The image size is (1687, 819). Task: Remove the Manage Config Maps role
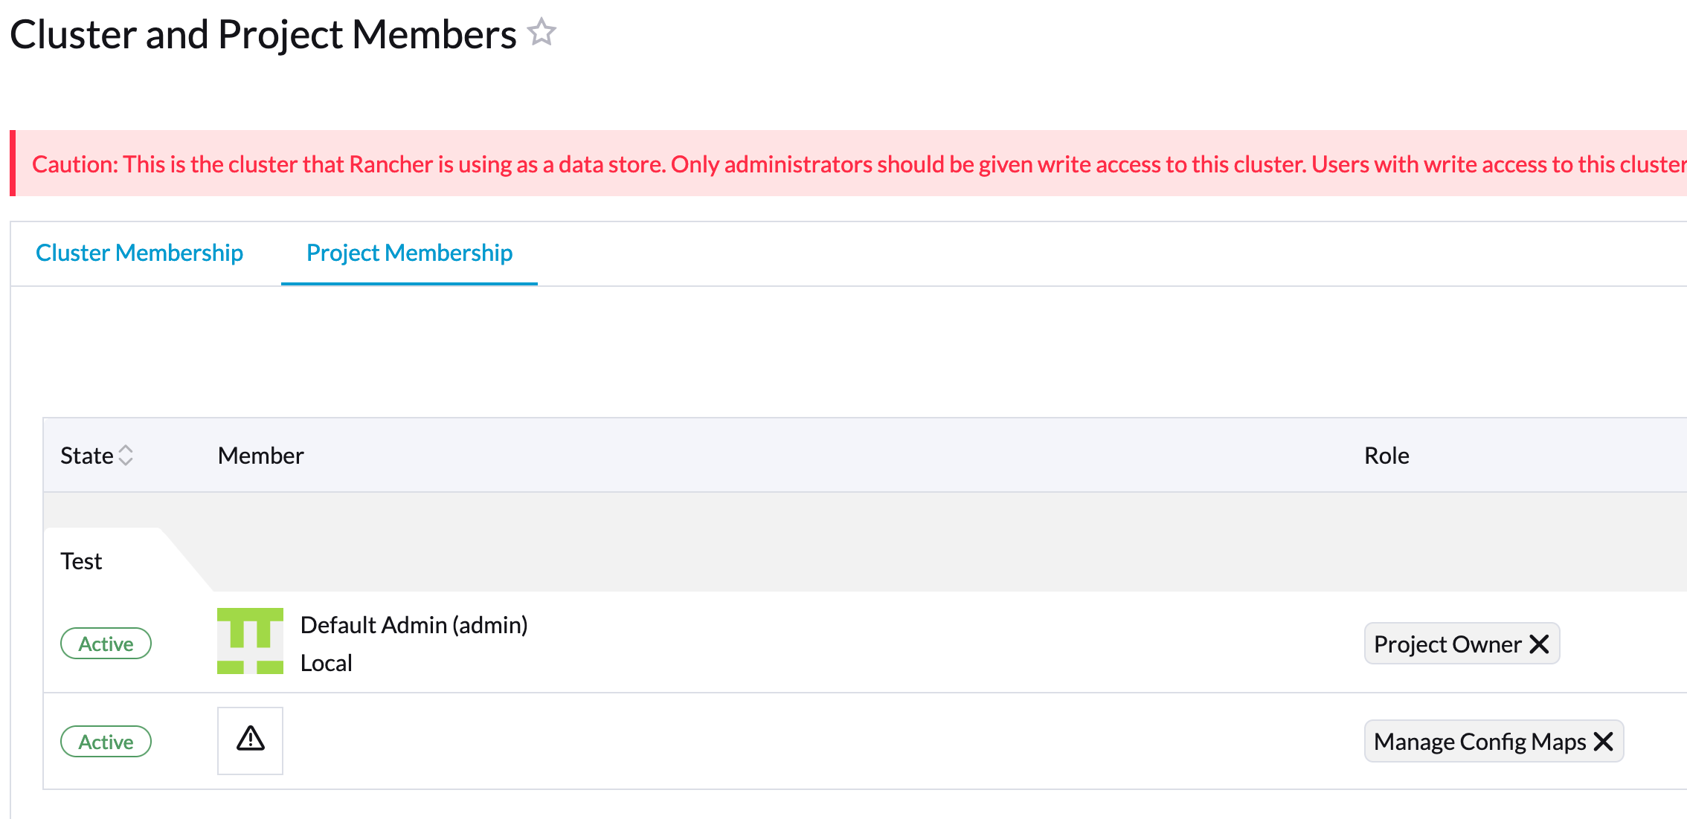[1604, 741]
